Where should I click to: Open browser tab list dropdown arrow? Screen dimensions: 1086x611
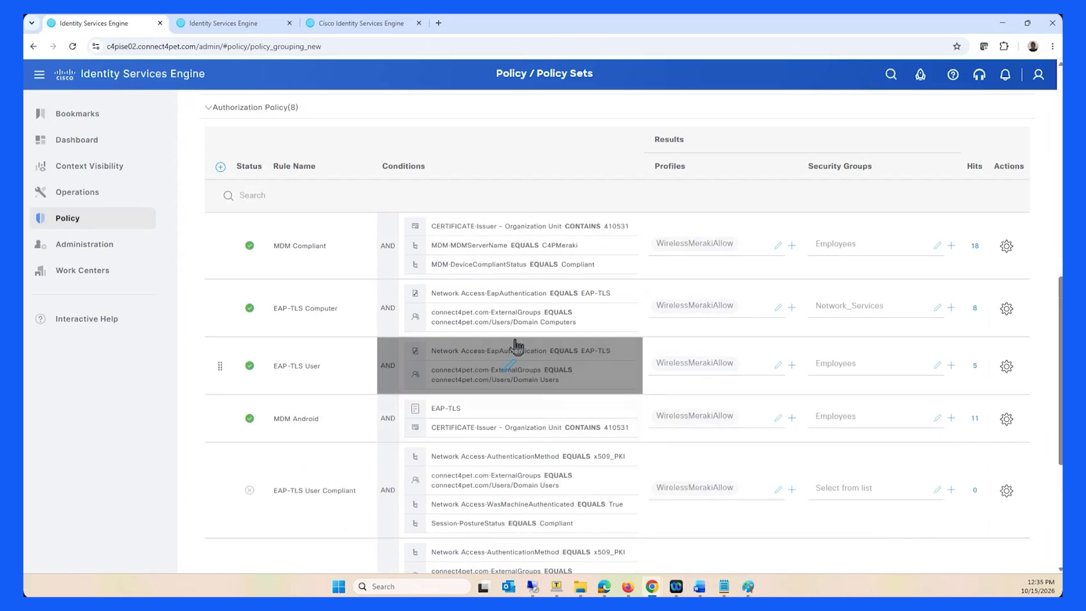coord(32,23)
